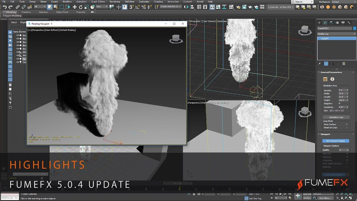Toggle visibility eye of first Box object
The width and height of the screenshot is (357, 201).
[x=18, y=35]
